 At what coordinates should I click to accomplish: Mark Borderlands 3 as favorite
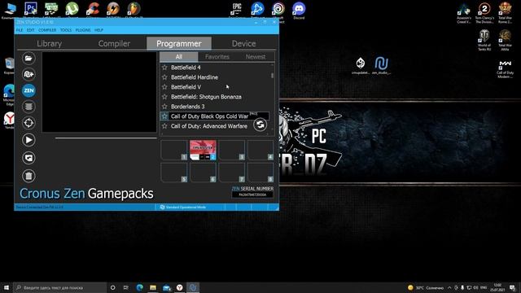coord(164,107)
